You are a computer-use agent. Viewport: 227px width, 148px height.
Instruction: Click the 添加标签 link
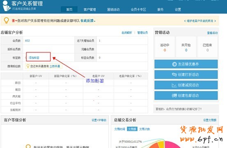coord(34,58)
